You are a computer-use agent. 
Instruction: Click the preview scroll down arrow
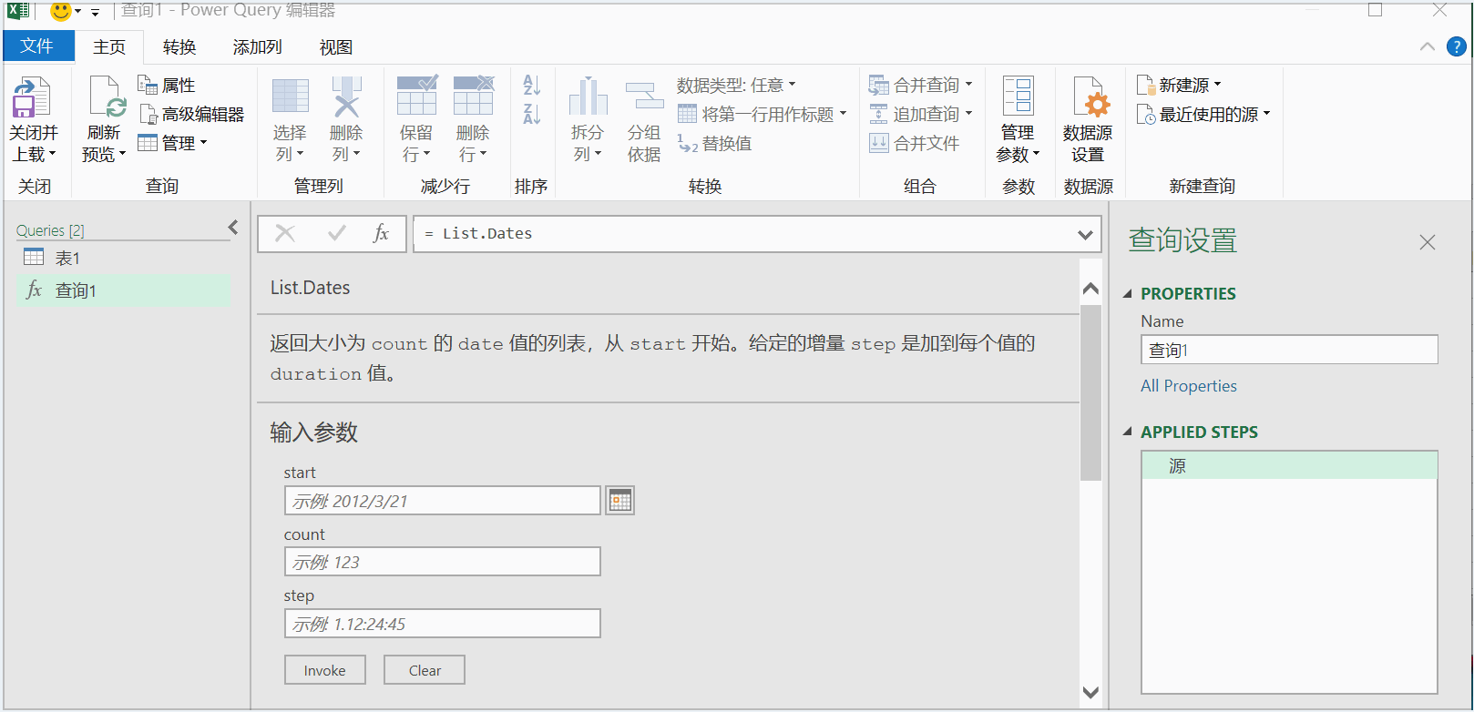click(1090, 693)
